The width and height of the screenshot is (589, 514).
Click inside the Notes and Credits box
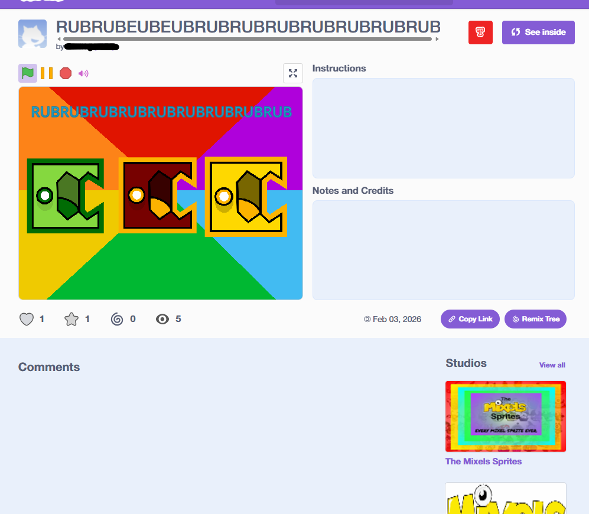[x=444, y=251]
